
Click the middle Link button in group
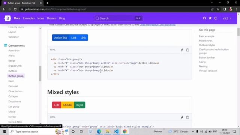click(74, 37)
